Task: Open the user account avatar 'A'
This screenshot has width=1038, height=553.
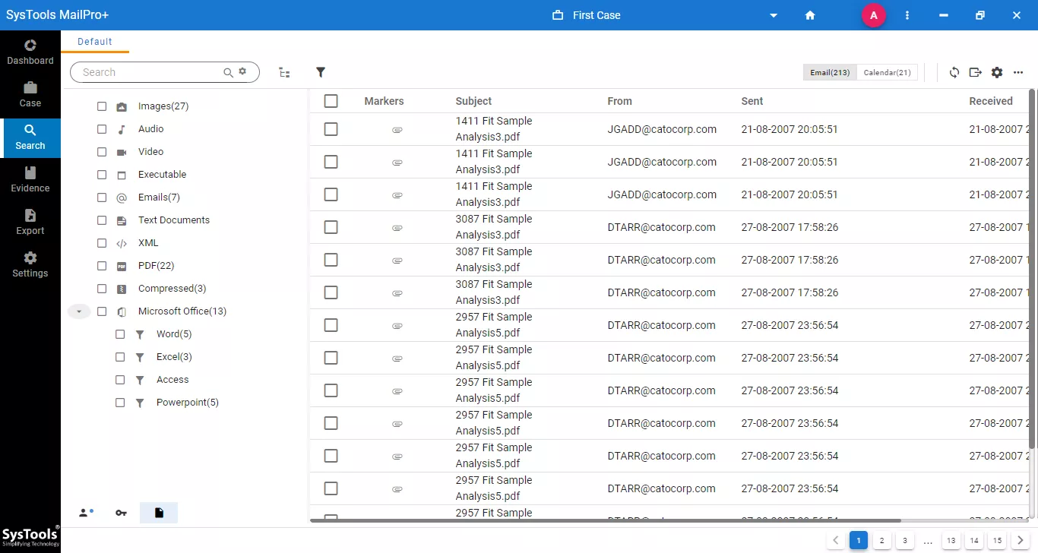Action: pos(874,15)
